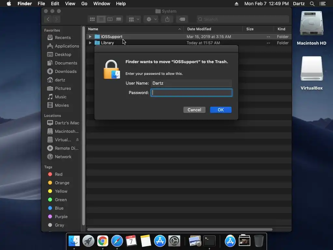Open Downloads in the sidebar

pyautogui.click(x=62, y=71)
